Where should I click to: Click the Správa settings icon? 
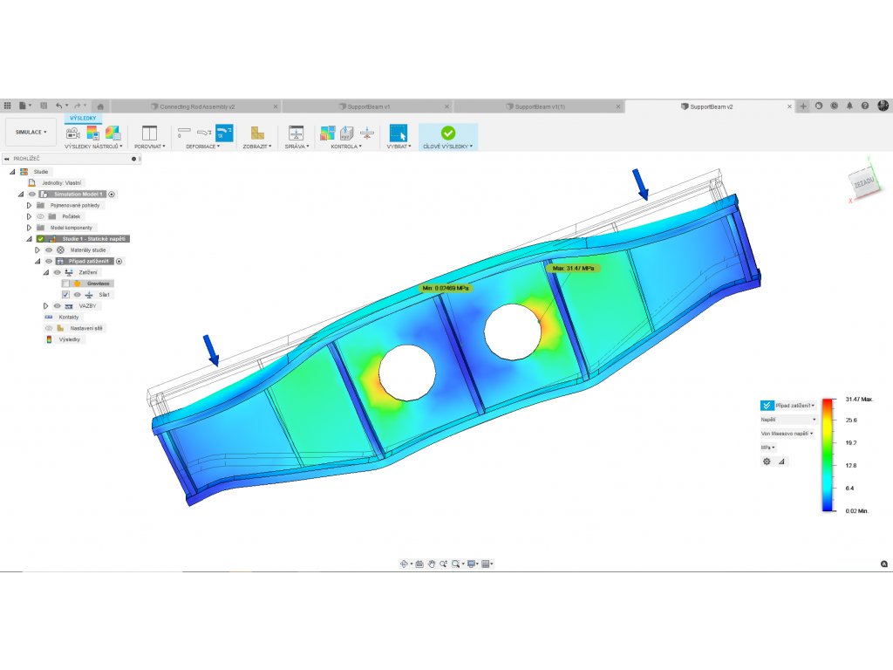click(296, 133)
